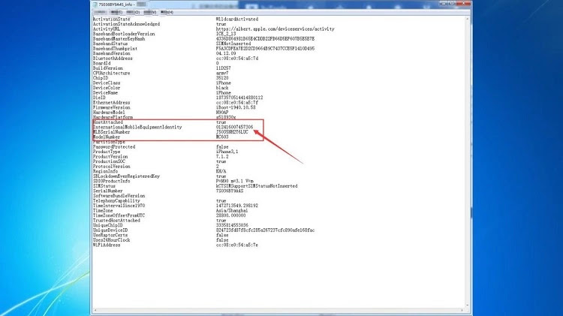Click the HardwarePlatform key
Viewport: 563px width, 316px height.
pos(113,117)
